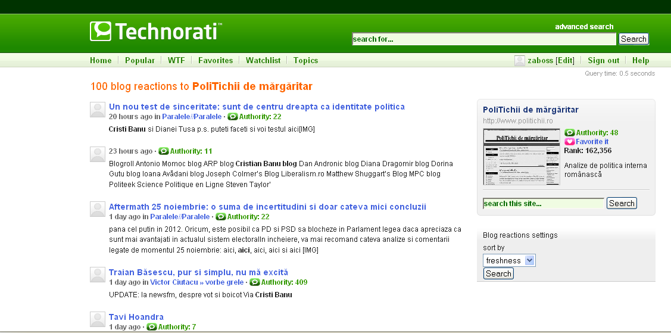Viewport: 671px width, 333px height.
Task: Go to the WTF section
Action: (x=176, y=60)
